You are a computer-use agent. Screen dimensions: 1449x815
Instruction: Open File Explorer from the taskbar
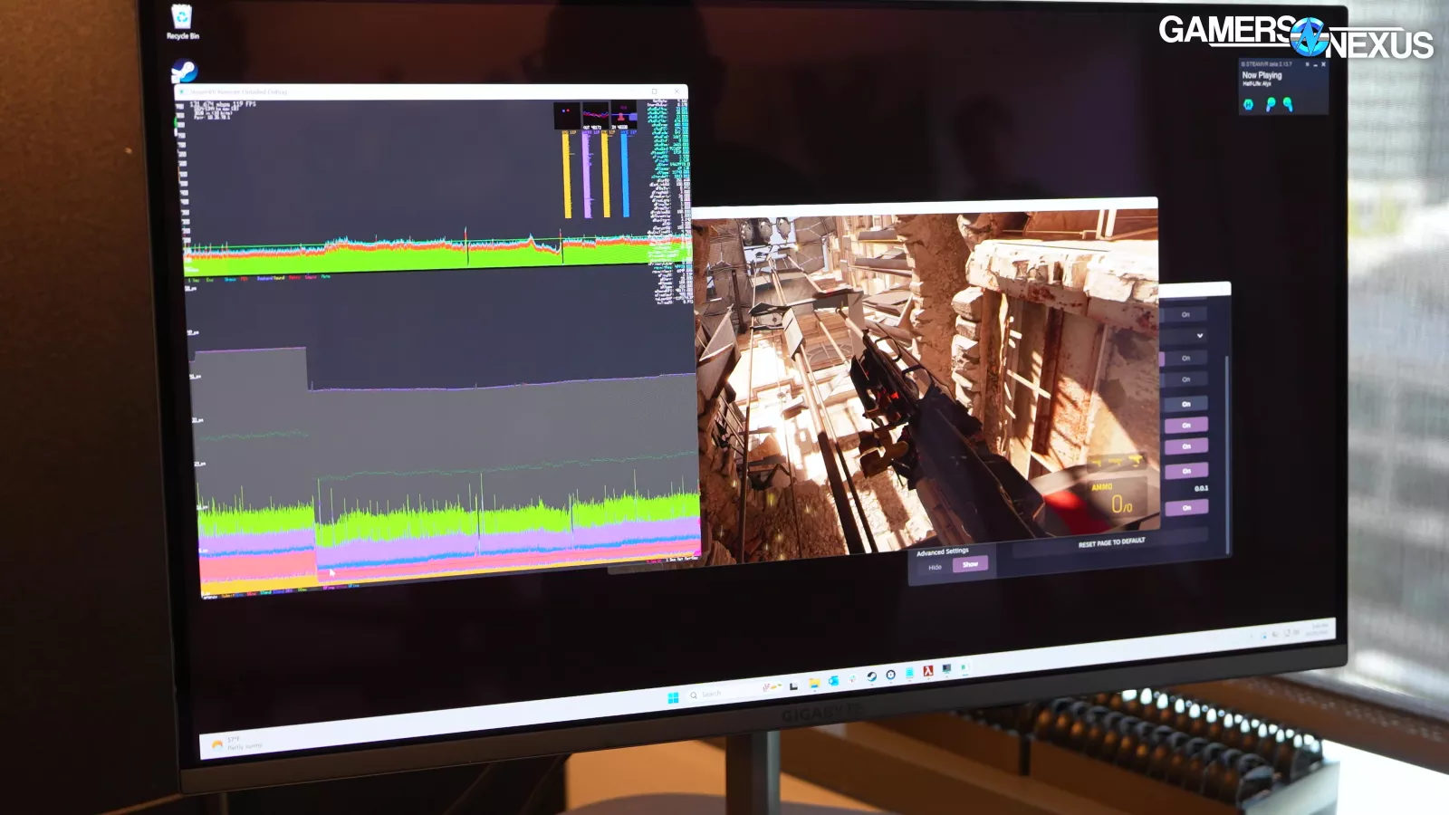coord(813,682)
